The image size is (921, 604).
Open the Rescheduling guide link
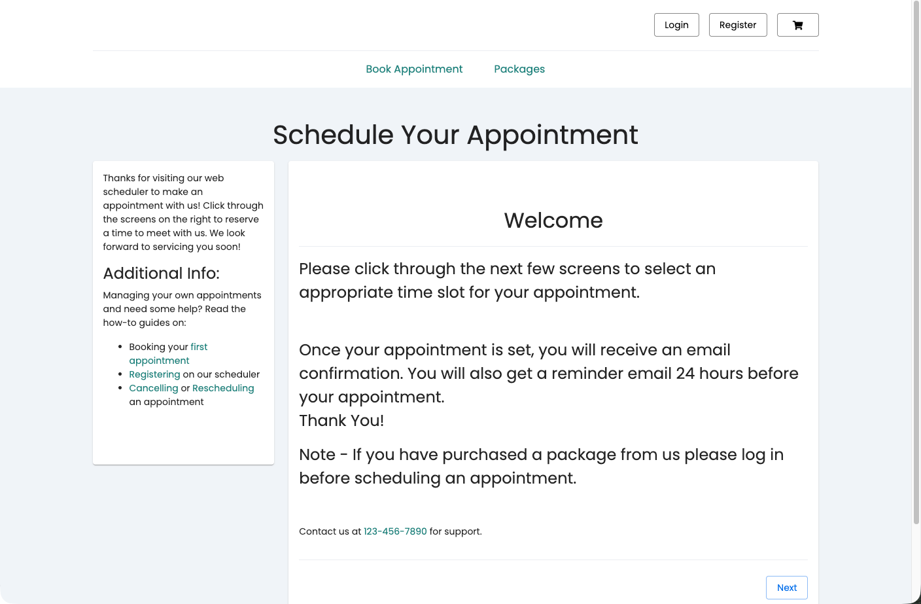click(223, 388)
